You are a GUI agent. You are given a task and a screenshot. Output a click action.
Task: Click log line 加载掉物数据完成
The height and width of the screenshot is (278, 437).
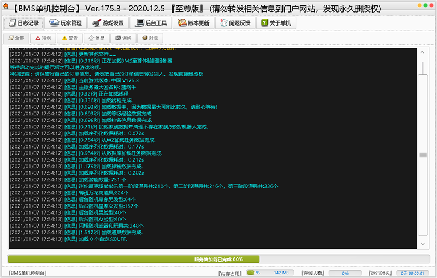point(76,167)
